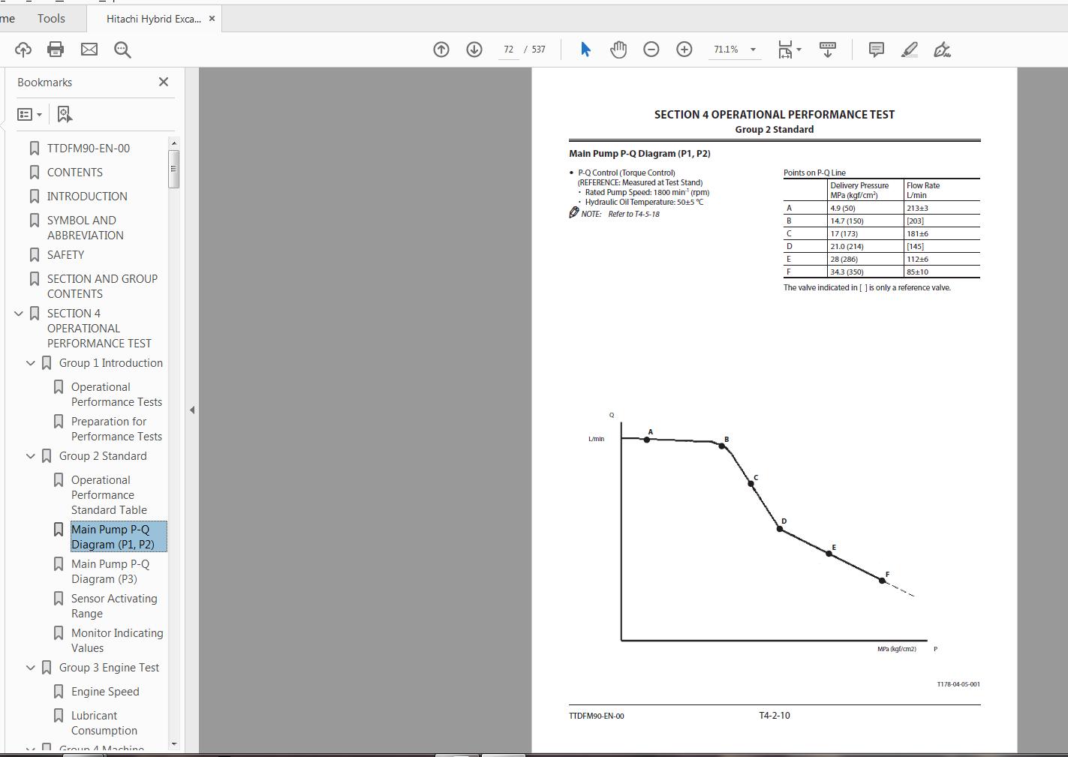Close the Hitachi Hybrid Exca... document tab
The image size is (1068, 757).
[x=212, y=19]
